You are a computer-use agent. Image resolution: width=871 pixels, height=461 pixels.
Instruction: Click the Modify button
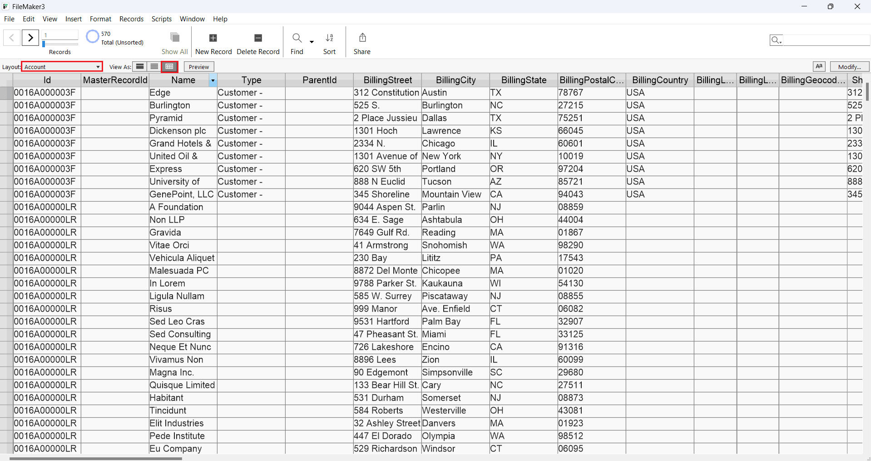point(849,66)
